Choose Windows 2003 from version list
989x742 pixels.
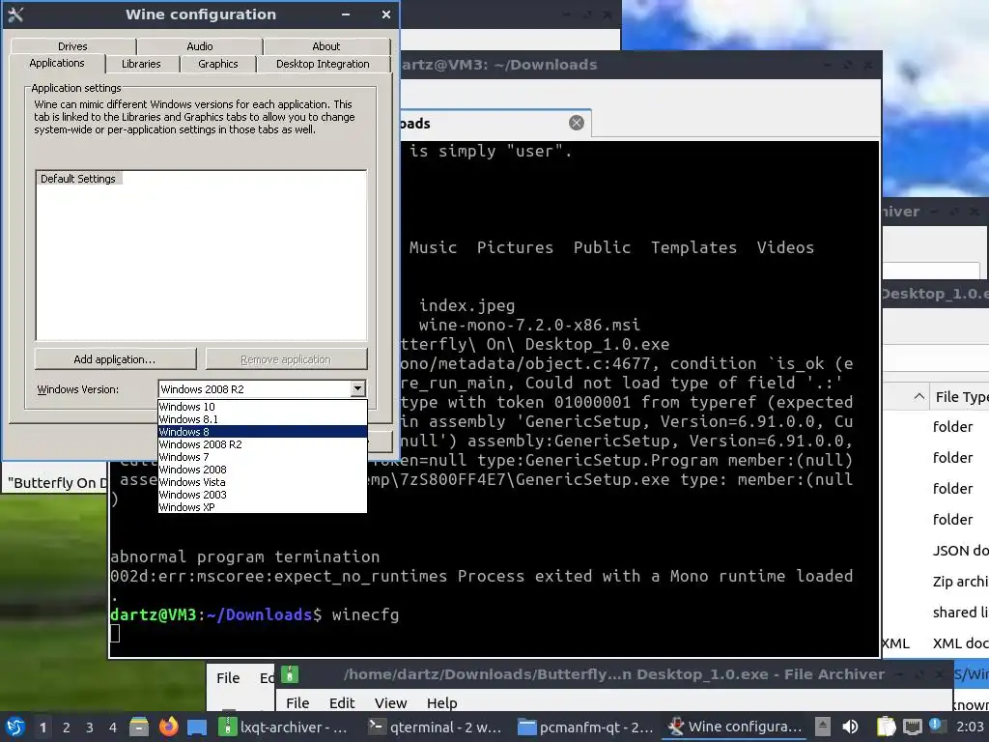(263, 495)
